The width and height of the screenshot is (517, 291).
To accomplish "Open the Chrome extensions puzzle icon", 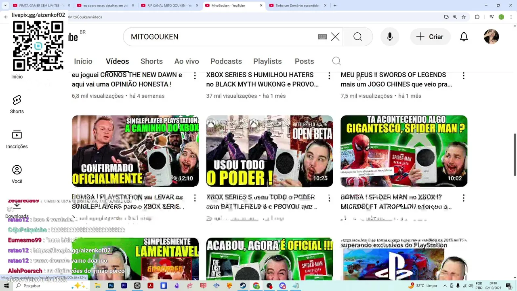I will (x=477, y=17).
